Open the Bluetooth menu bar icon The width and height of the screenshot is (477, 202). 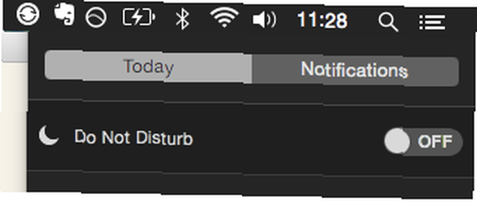(183, 19)
